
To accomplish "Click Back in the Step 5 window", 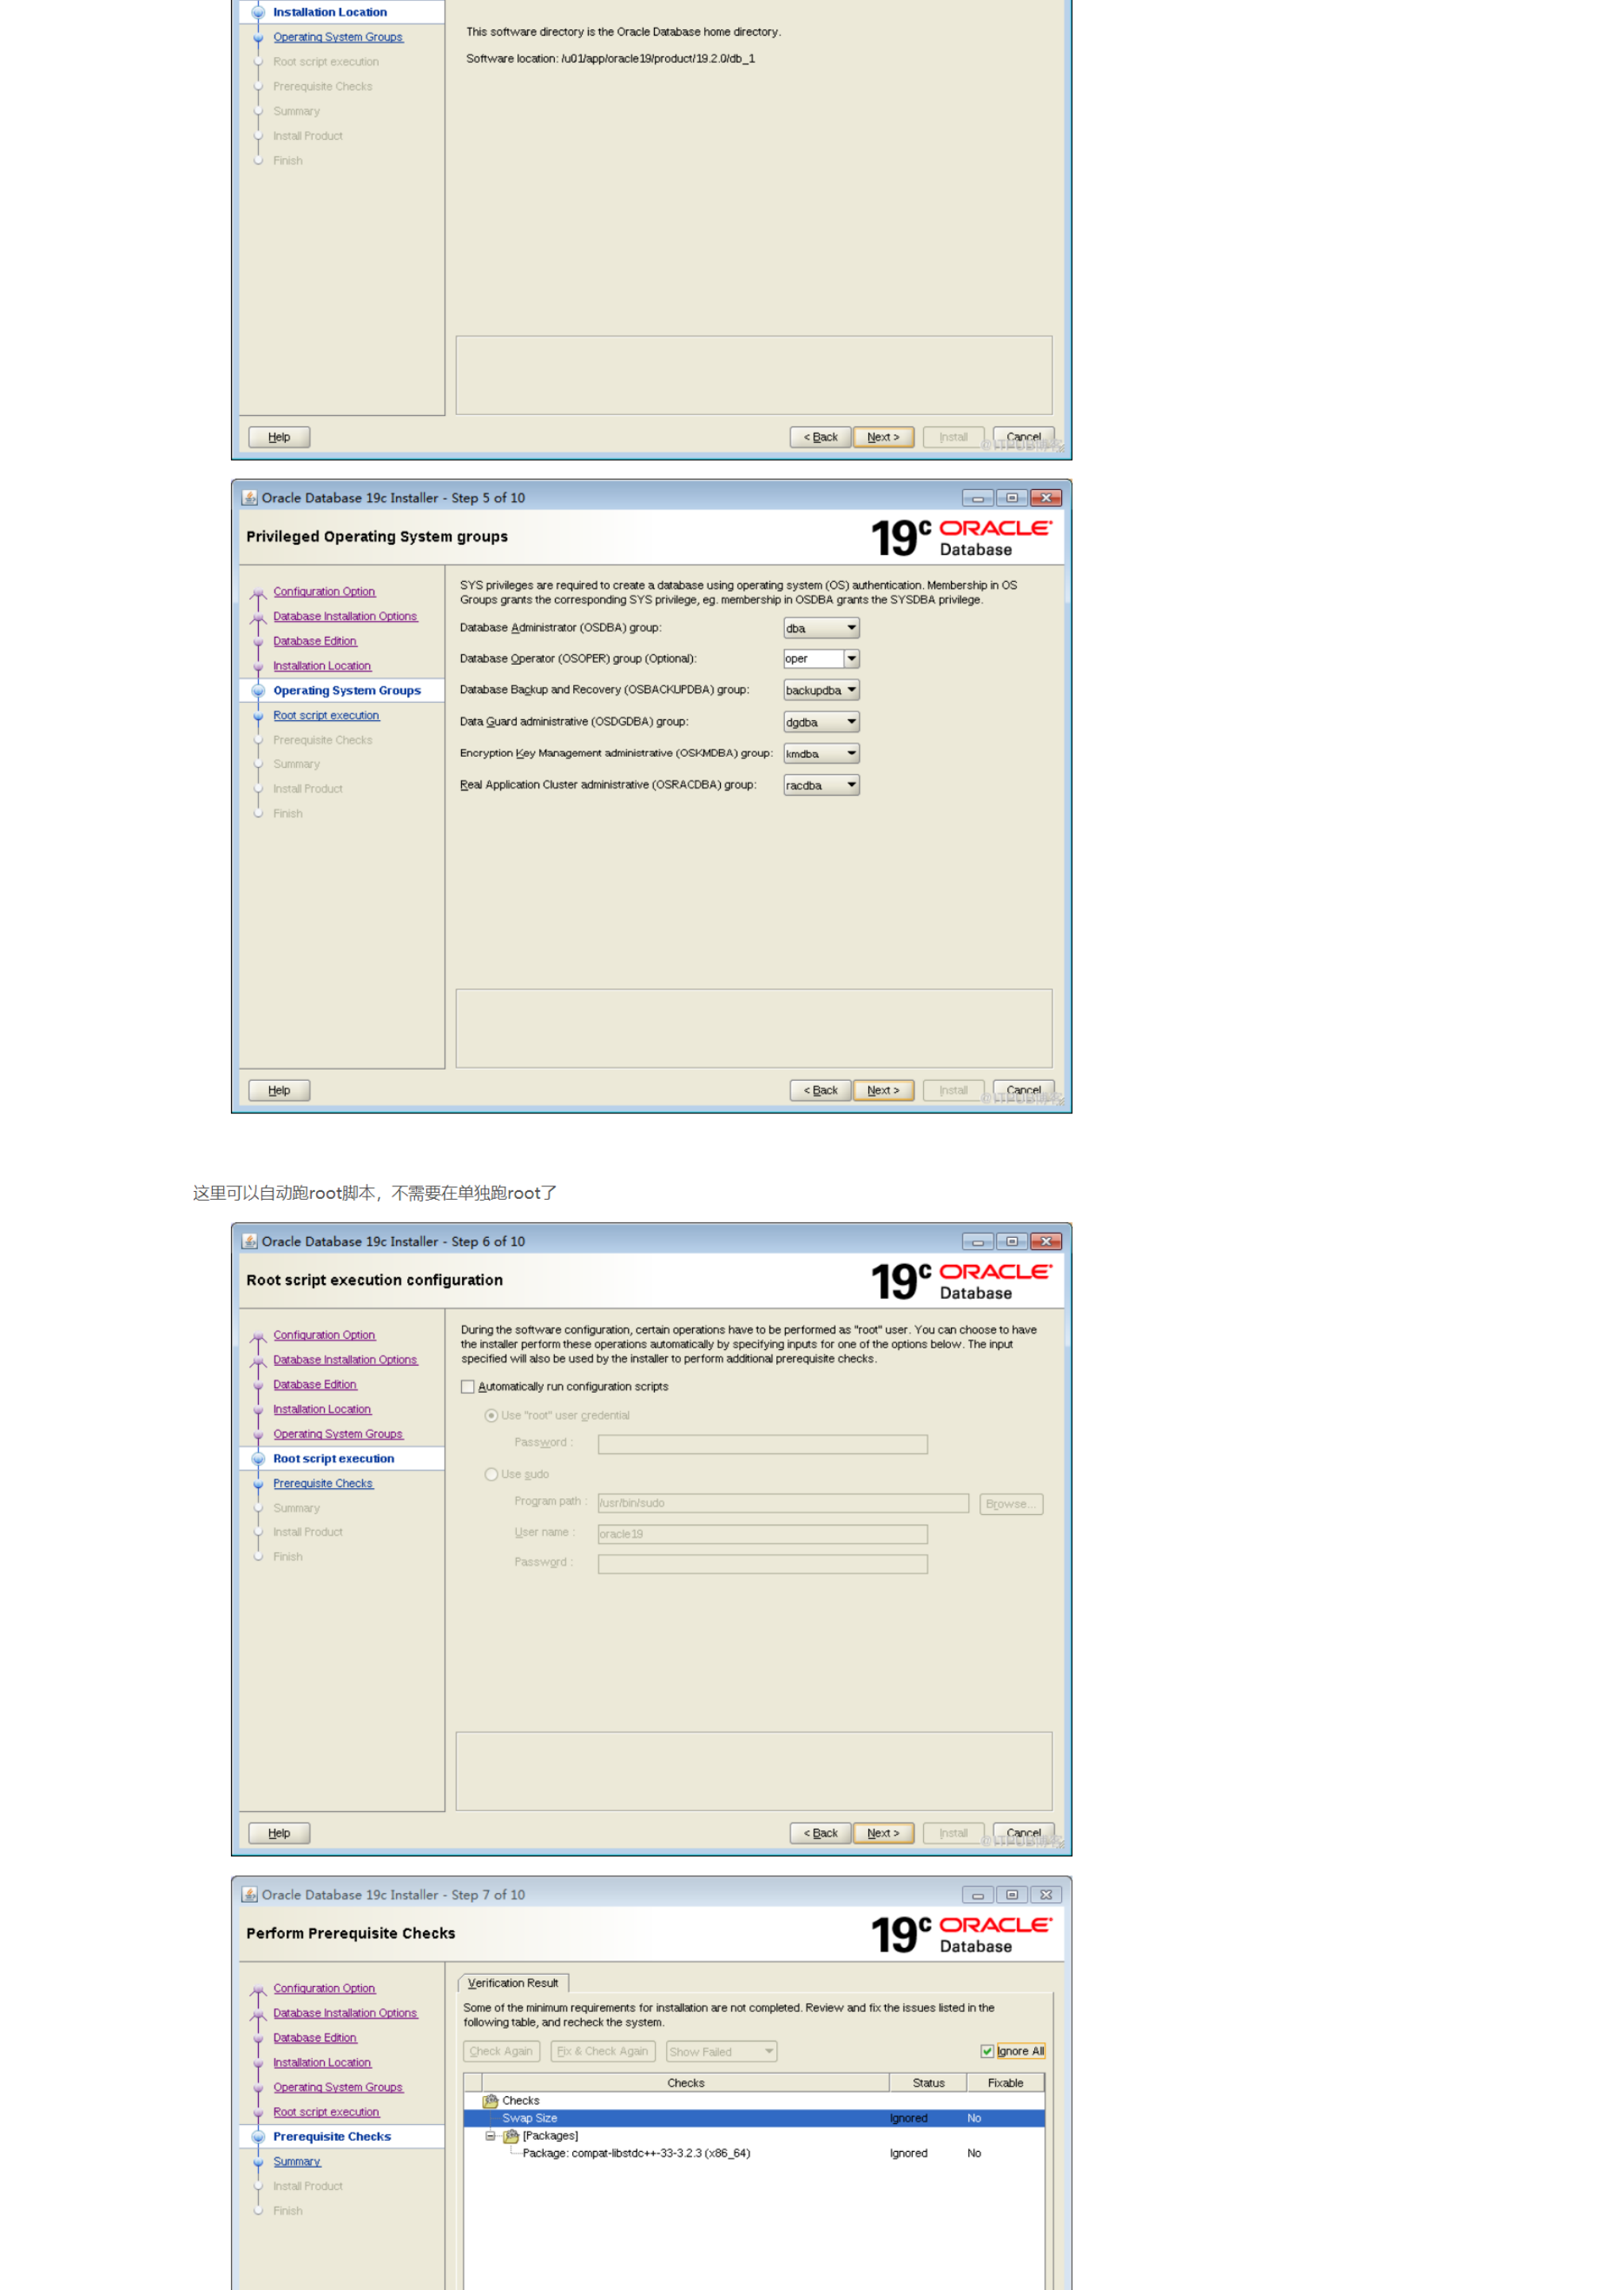I will tap(820, 1090).
